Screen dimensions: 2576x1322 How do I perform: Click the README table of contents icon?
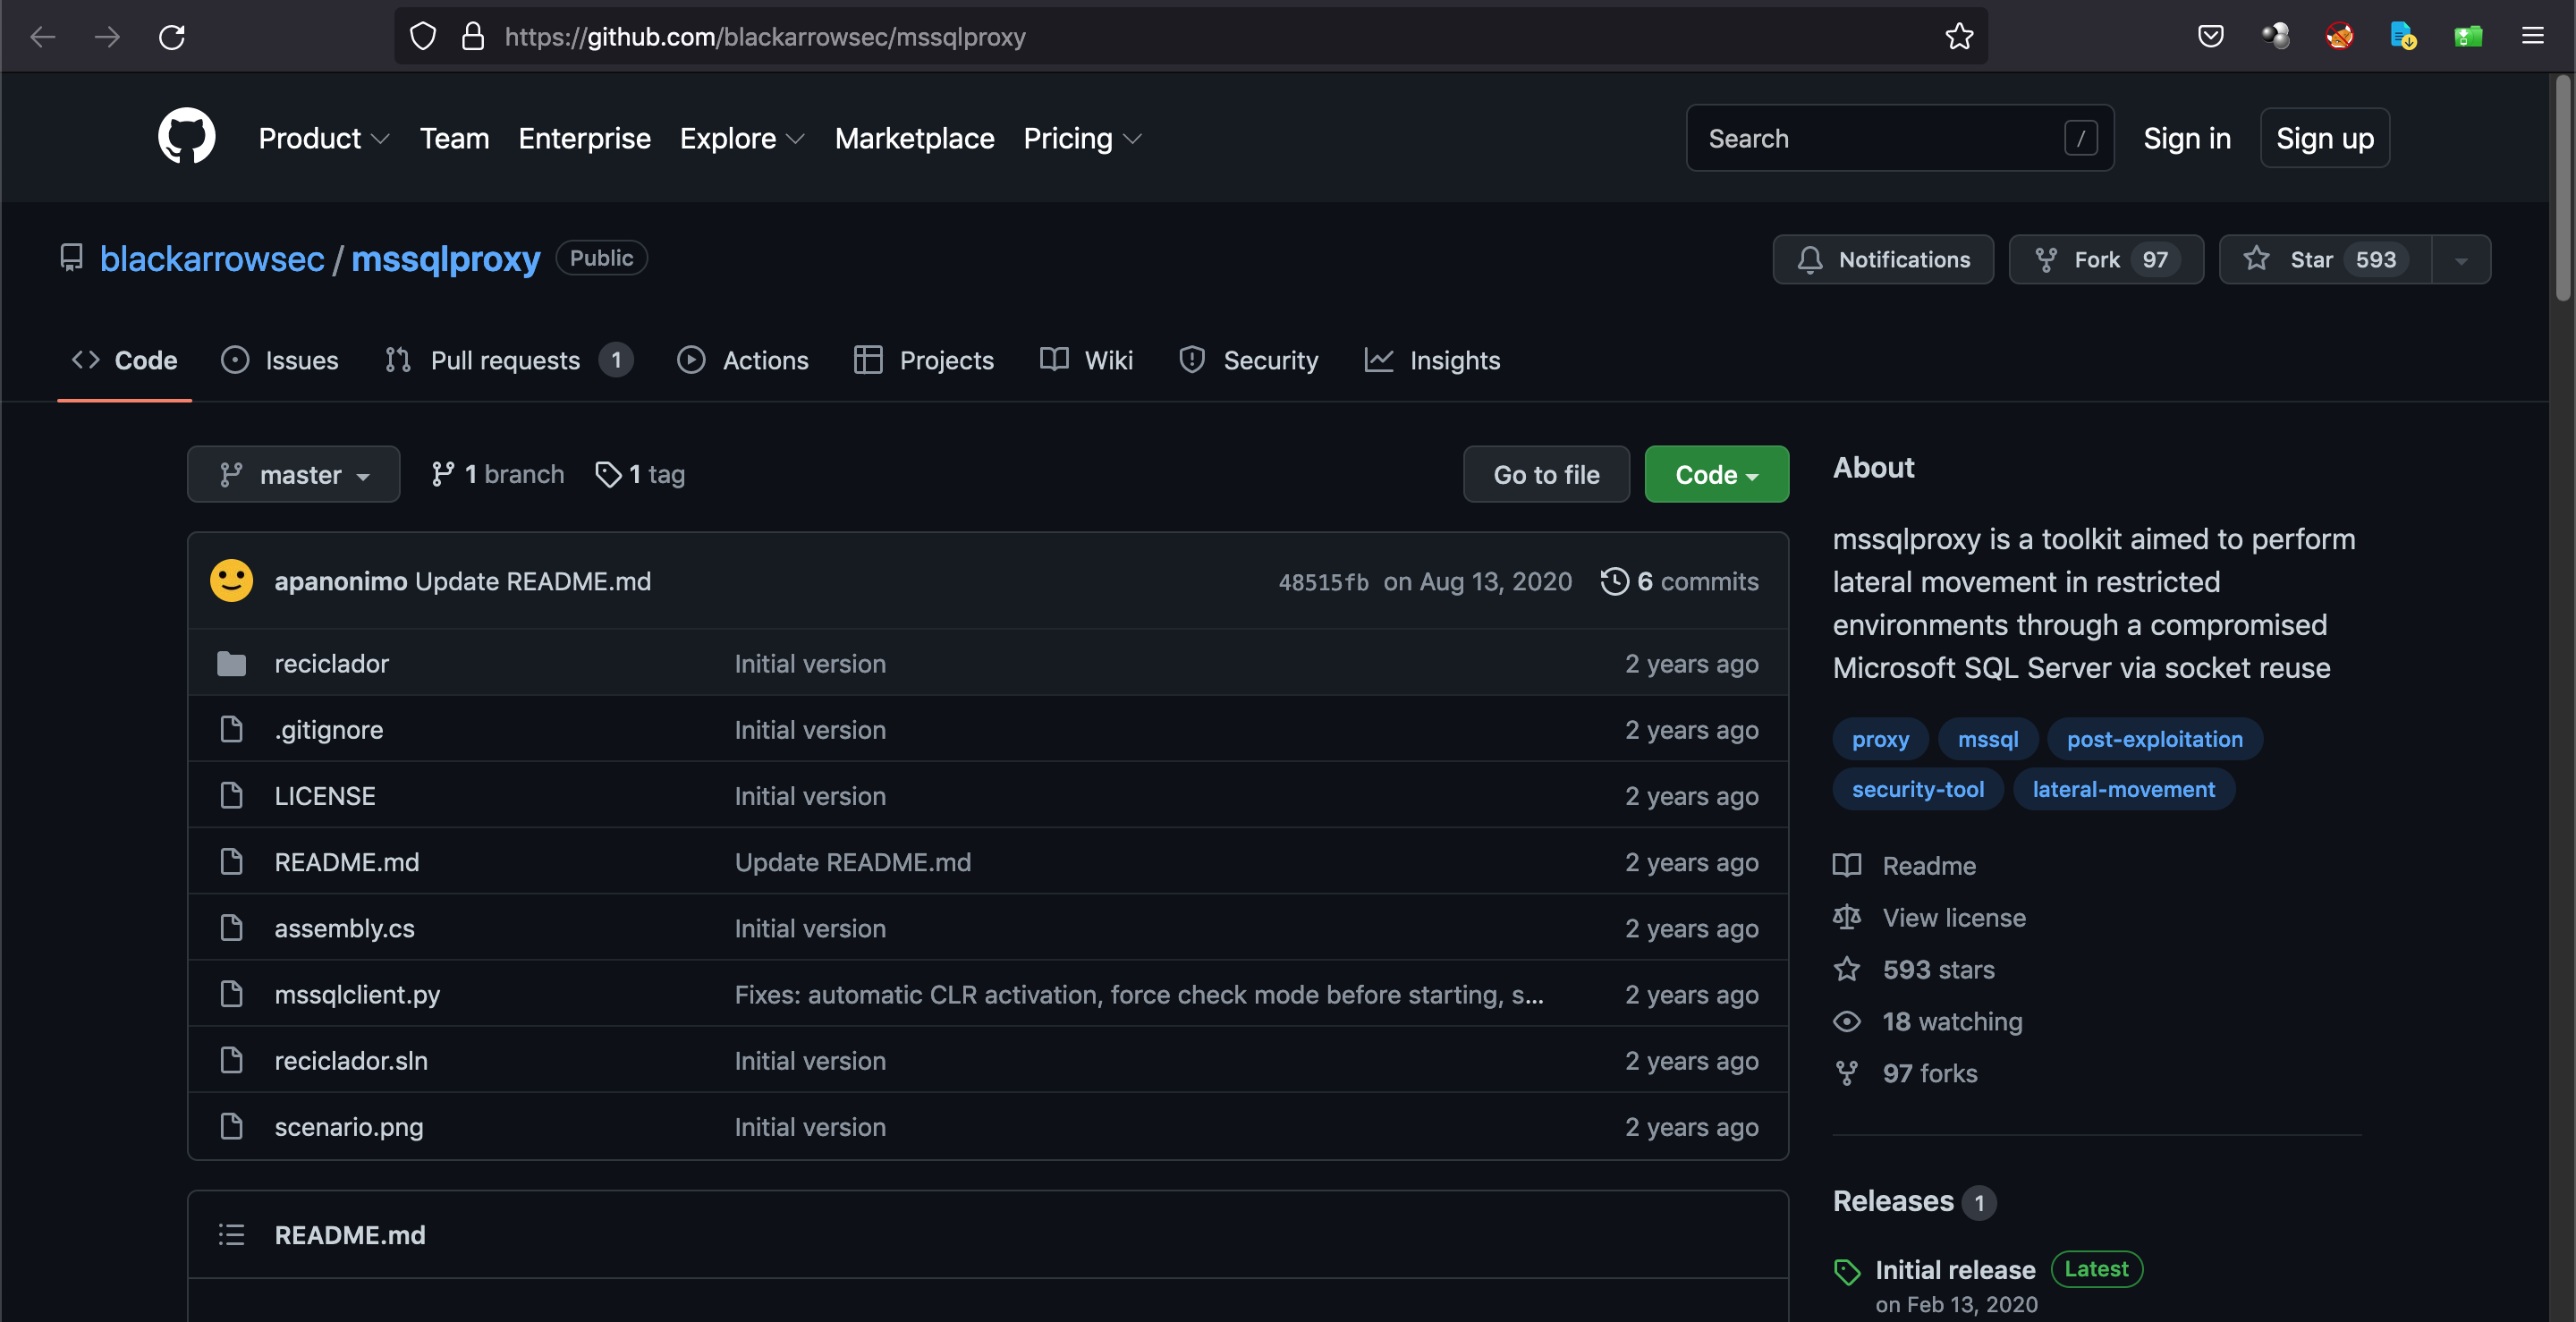pyautogui.click(x=231, y=1235)
